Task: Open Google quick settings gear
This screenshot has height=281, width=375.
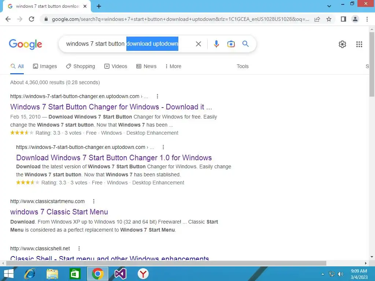Action: (x=342, y=44)
